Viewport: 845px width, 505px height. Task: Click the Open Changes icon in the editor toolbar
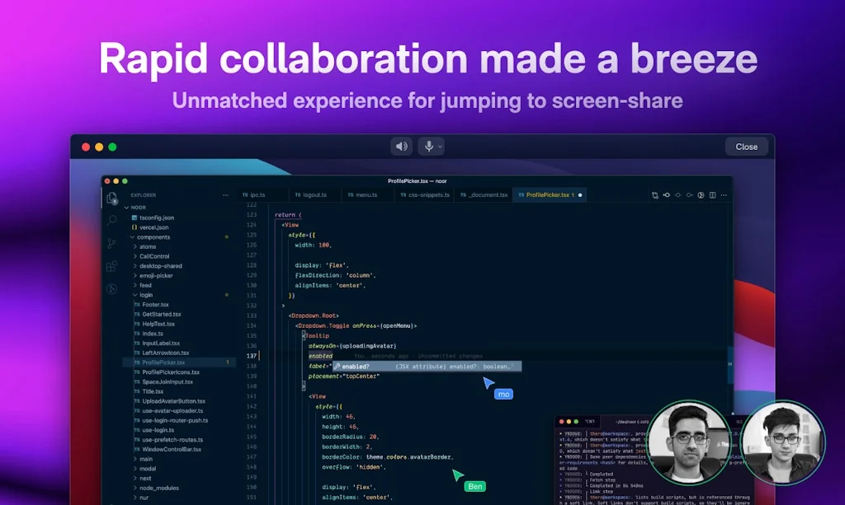tap(655, 195)
